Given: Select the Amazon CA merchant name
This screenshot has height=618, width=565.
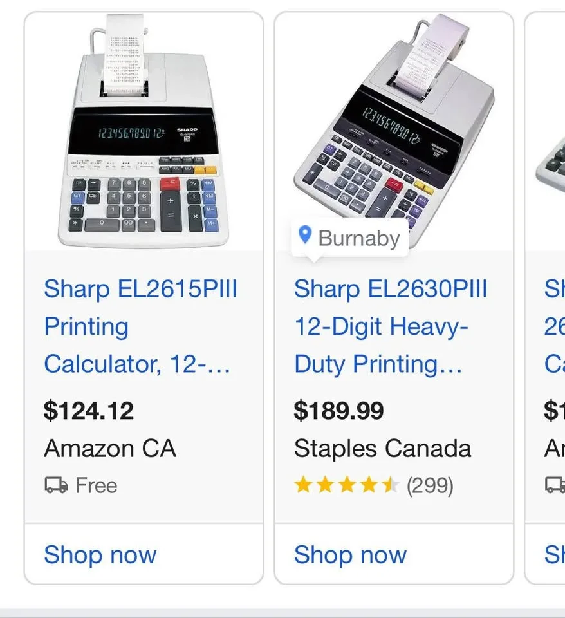Looking at the screenshot, I should [x=110, y=449].
